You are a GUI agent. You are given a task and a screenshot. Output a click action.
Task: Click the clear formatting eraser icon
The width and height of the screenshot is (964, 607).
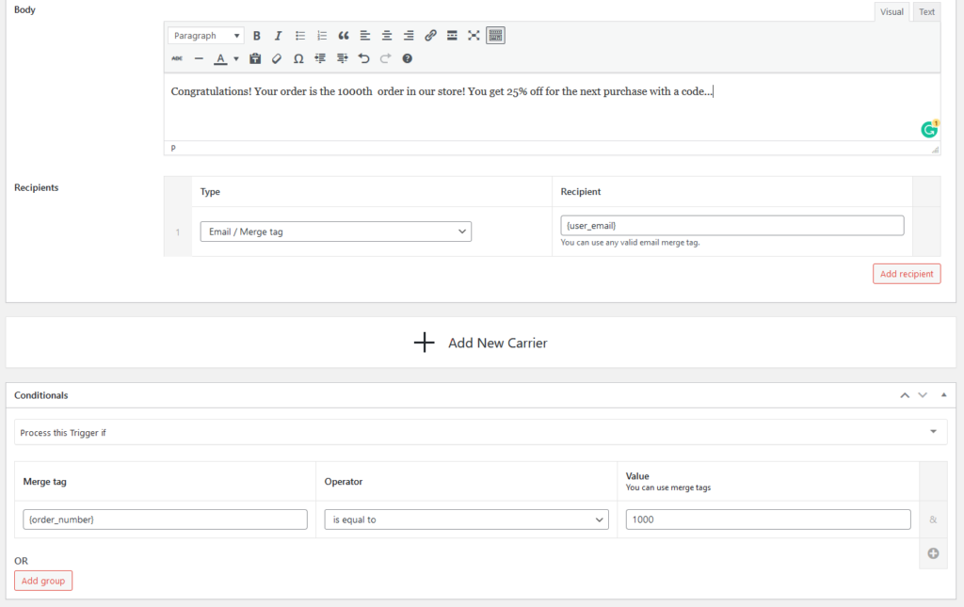pos(277,58)
